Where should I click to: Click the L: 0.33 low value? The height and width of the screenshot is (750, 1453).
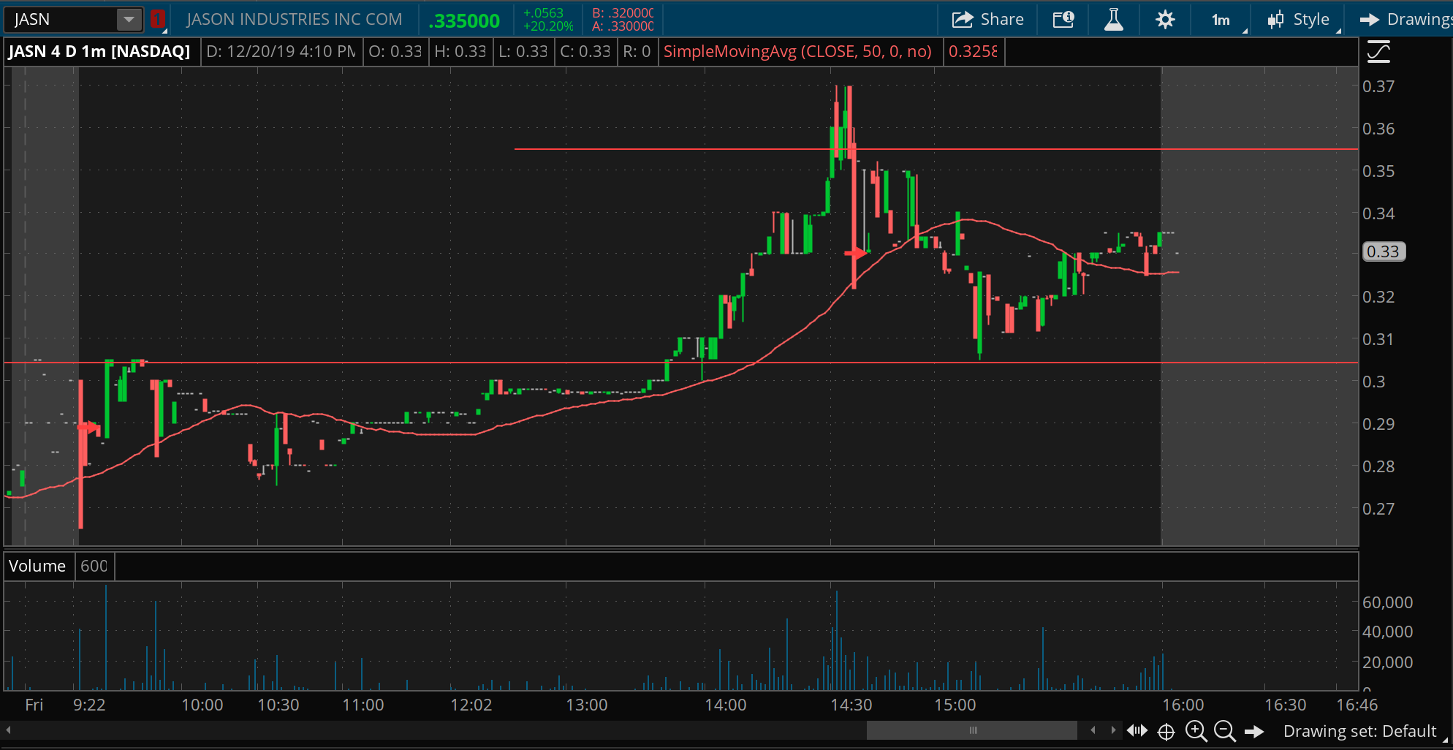coord(523,52)
